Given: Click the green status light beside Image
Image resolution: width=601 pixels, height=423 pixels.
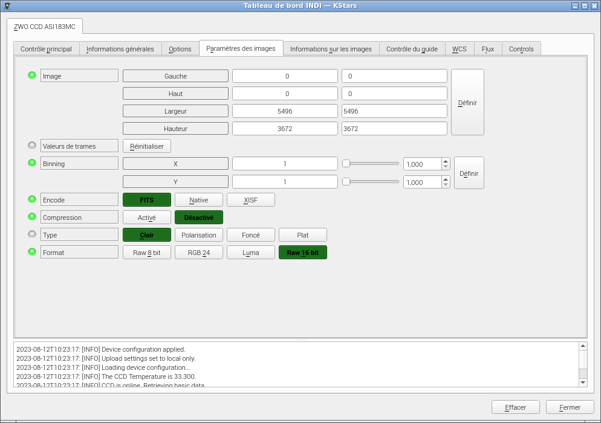Looking at the screenshot, I should pos(32,75).
